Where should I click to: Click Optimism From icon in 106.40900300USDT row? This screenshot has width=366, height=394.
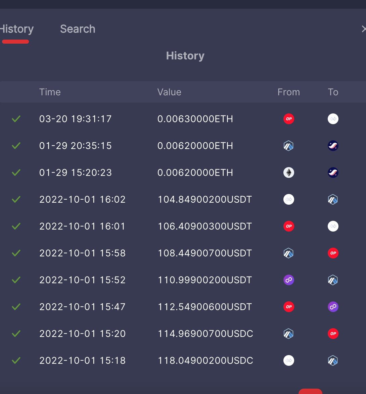288,226
